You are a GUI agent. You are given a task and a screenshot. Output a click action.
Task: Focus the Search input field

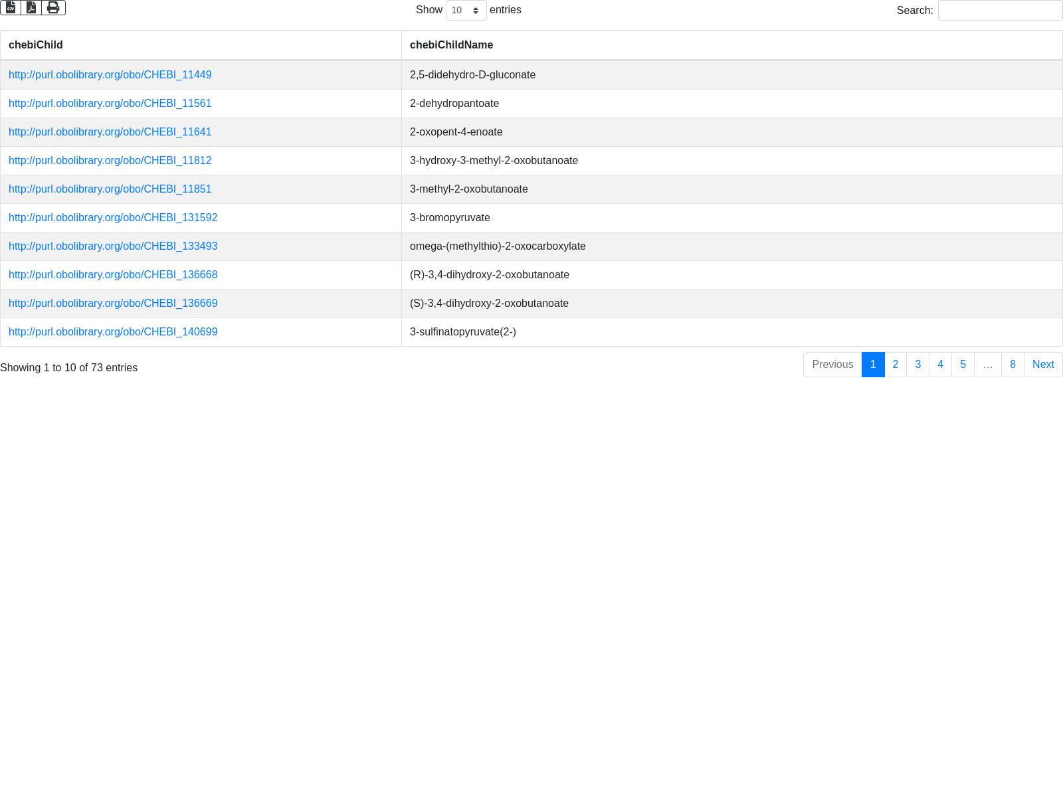click(x=1000, y=11)
